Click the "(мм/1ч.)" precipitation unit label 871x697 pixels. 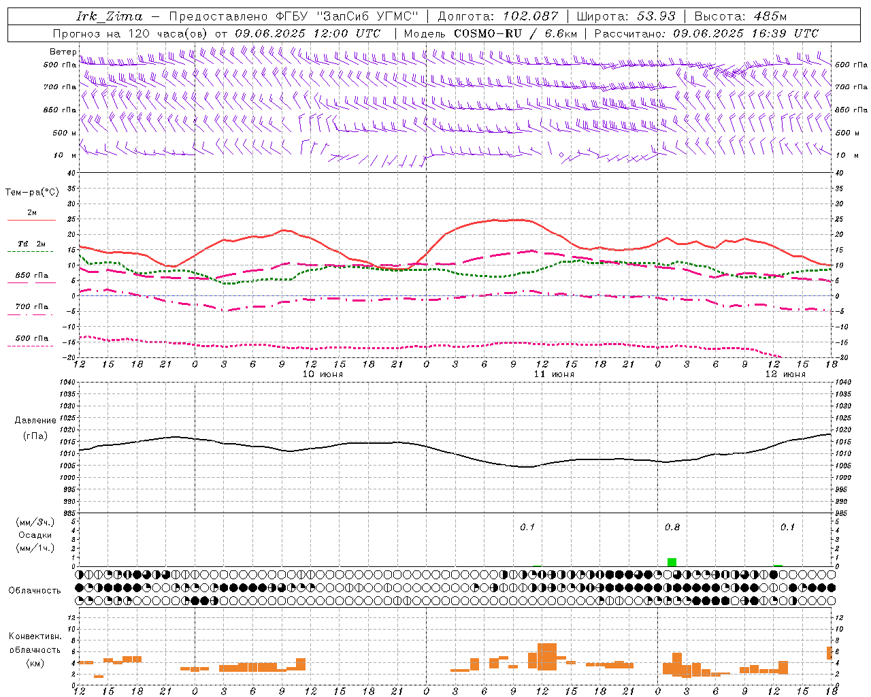click(x=35, y=548)
